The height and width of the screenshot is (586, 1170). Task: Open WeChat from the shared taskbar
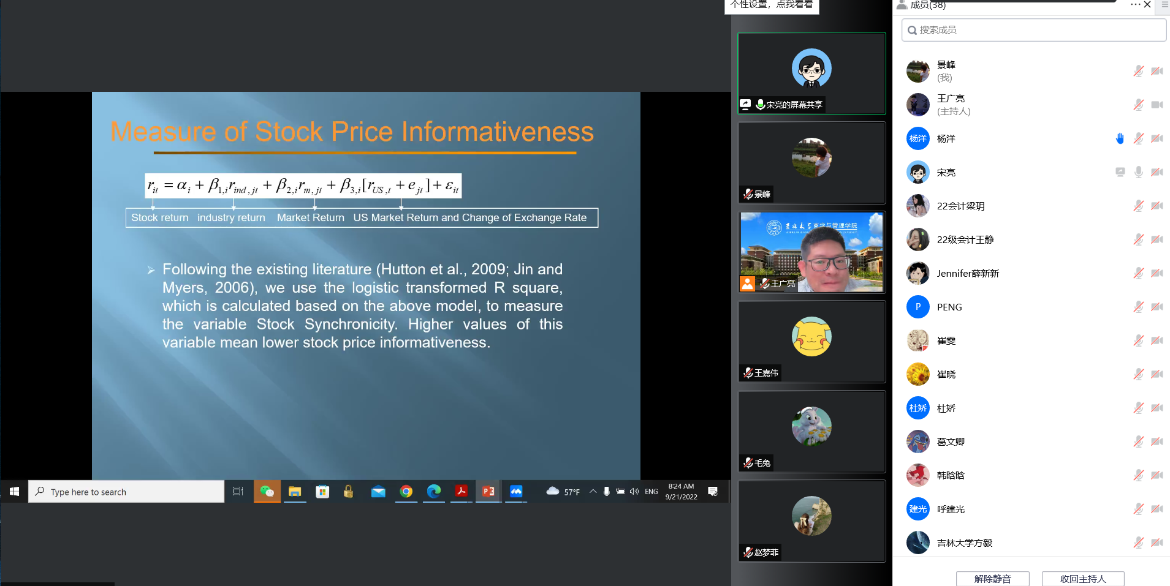point(267,491)
